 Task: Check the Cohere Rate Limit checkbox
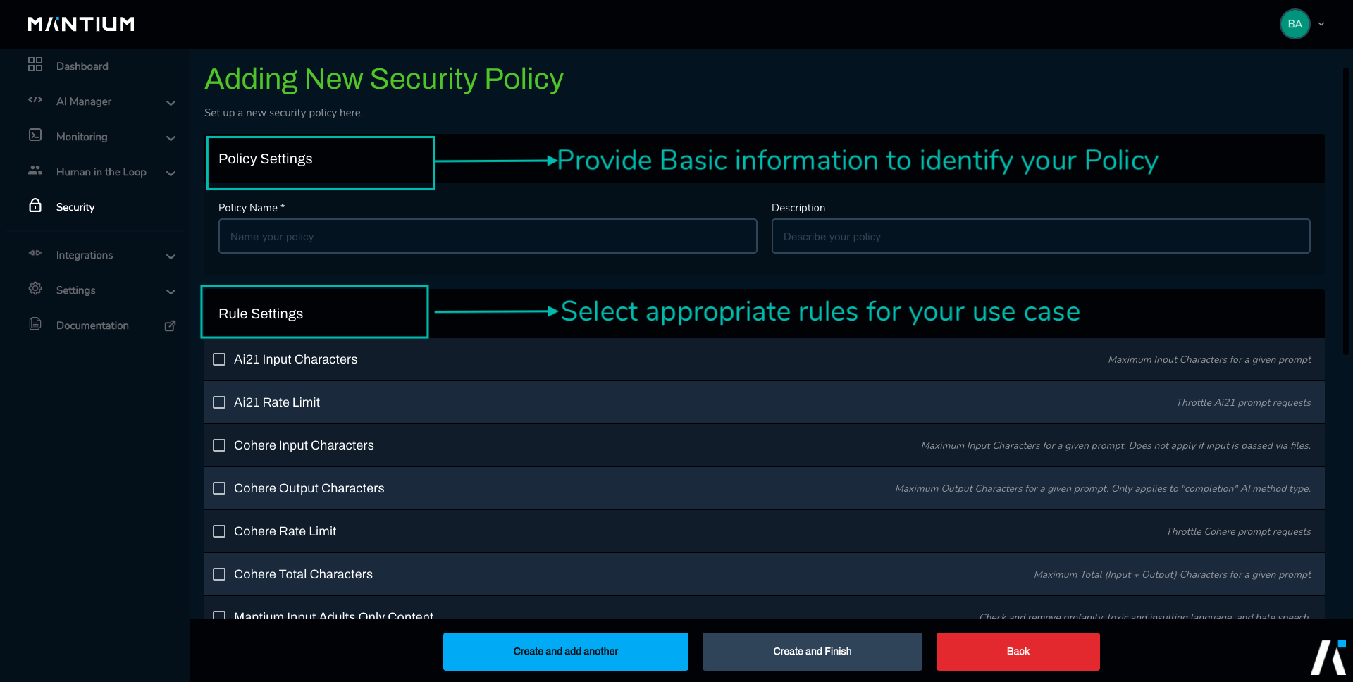(219, 531)
